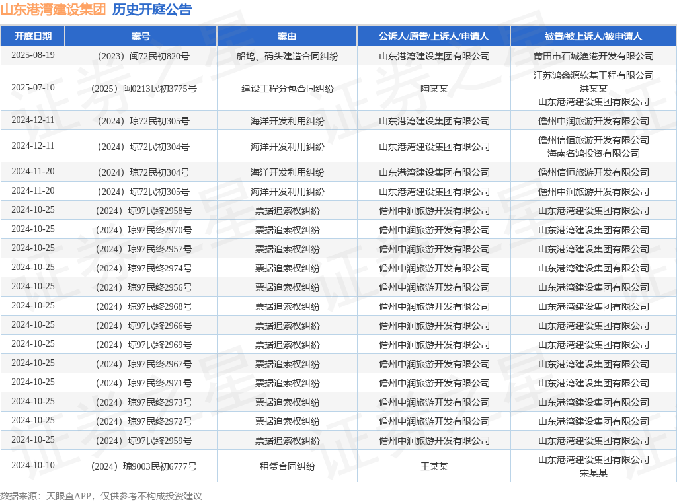Click case number (2024)琼97民终2969号

[x=143, y=345]
